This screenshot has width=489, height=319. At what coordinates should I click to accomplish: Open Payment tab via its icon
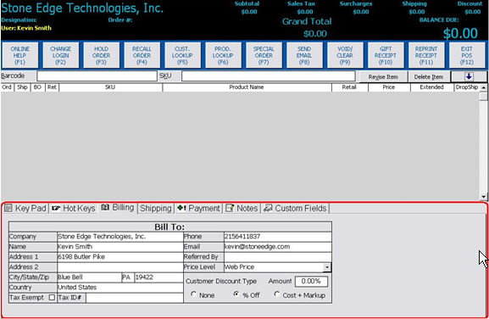(x=181, y=208)
